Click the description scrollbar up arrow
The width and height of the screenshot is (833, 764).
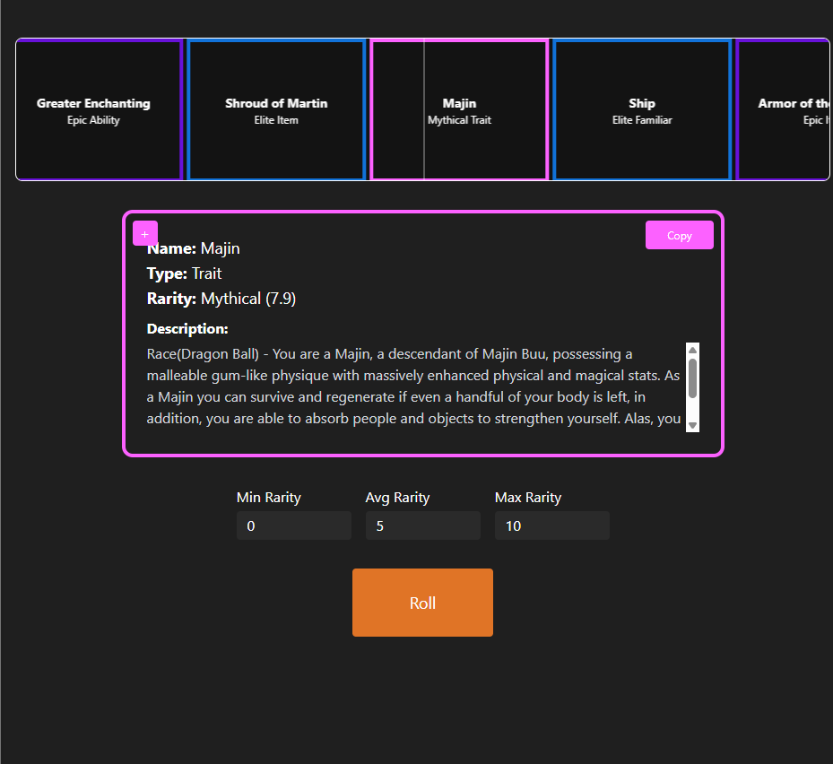692,350
